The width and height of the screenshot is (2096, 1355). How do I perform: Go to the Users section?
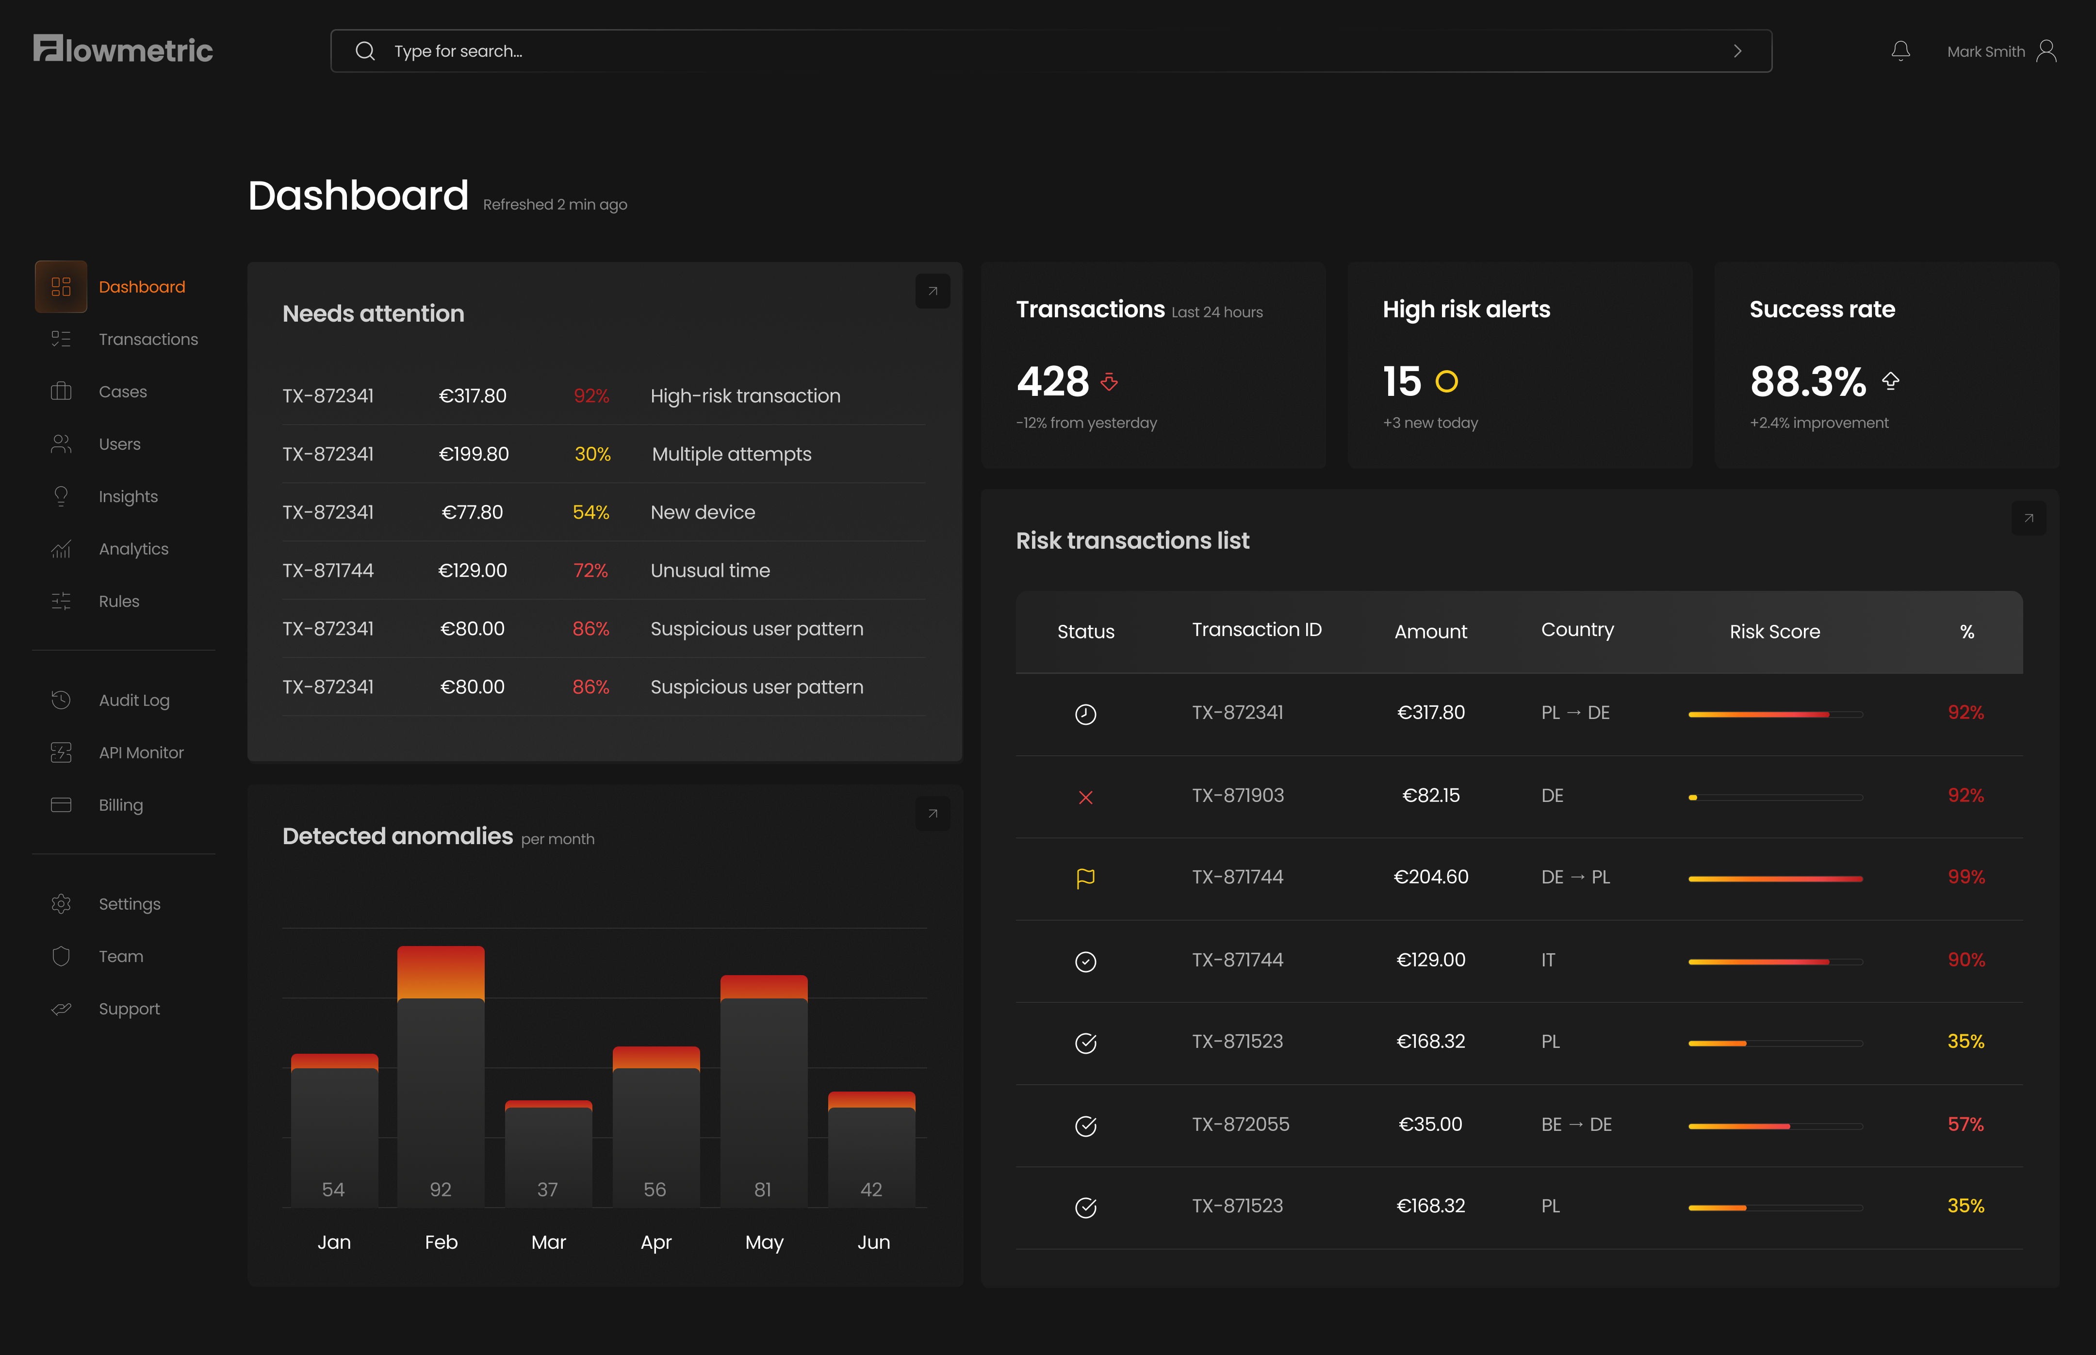click(120, 443)
